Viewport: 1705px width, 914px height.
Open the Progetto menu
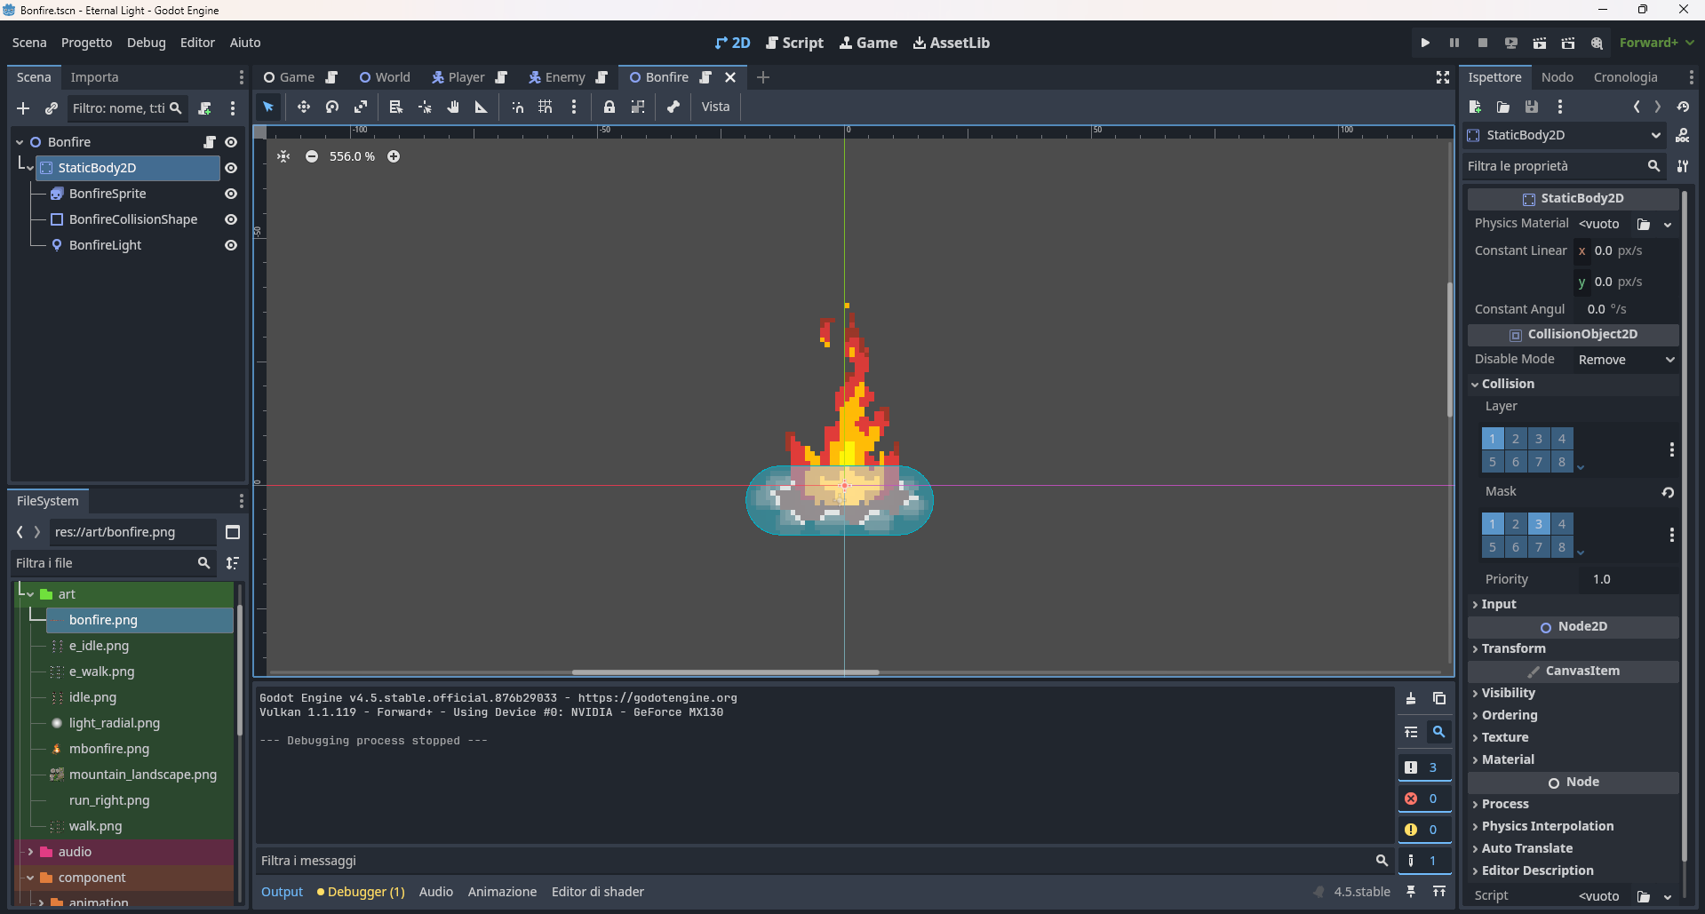(x=87, y=43)
